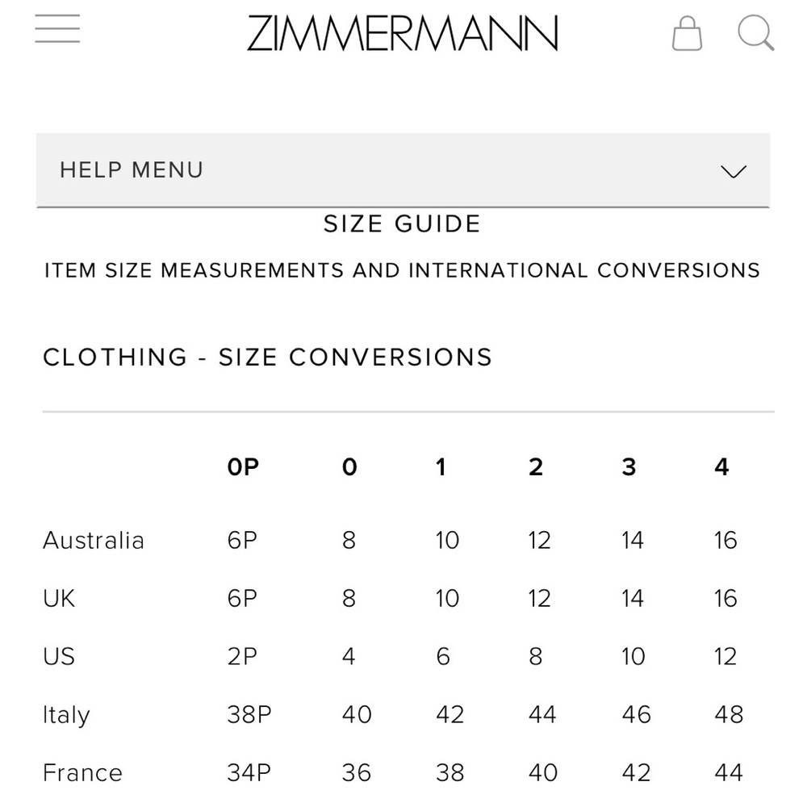Go to home via Zimmermann logo
The image size is (807, 807).
tap(403, 33)
